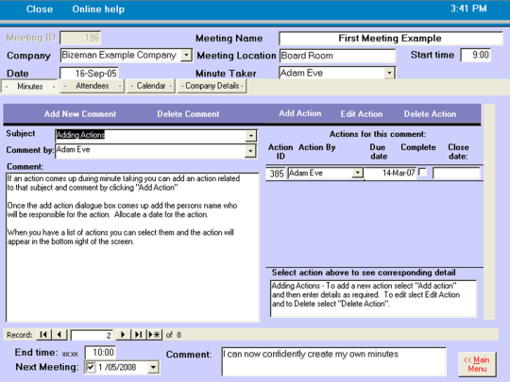This screenshot has width=510, height=382.
Task: Go to first comment record
Action: click(x=43, y=334)
